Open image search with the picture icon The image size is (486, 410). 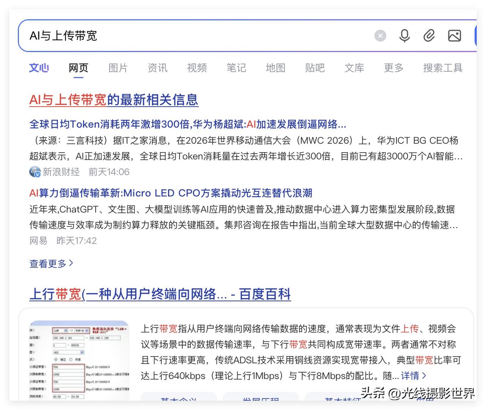tap(454, 36)
